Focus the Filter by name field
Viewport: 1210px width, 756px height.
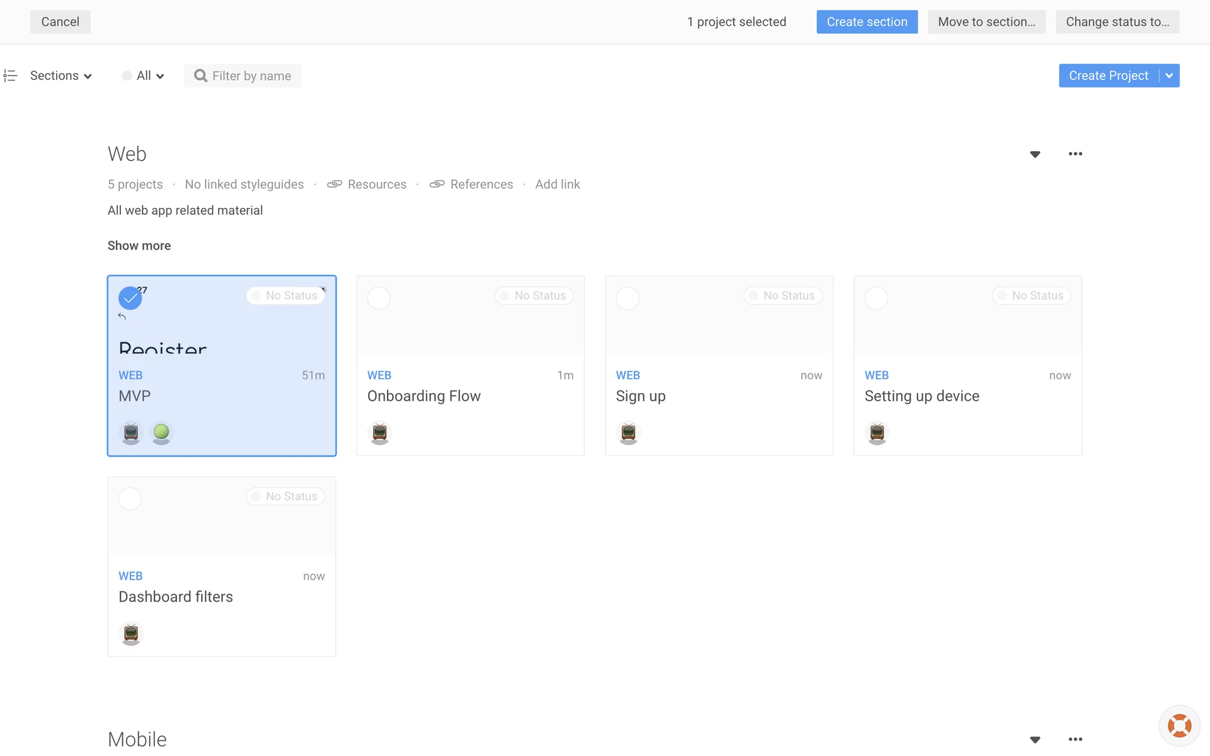click(x=251, y=76)
